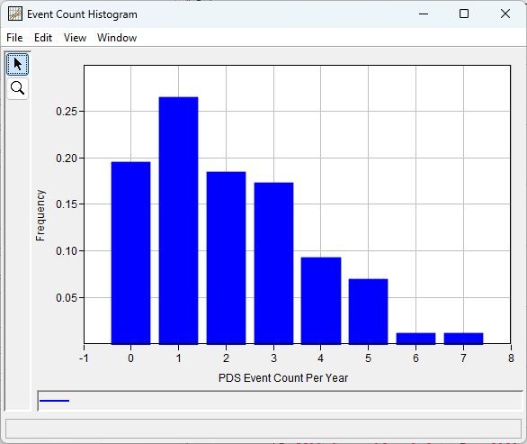Select the histogram bar for count 1
527x444 pixels.
178,221
